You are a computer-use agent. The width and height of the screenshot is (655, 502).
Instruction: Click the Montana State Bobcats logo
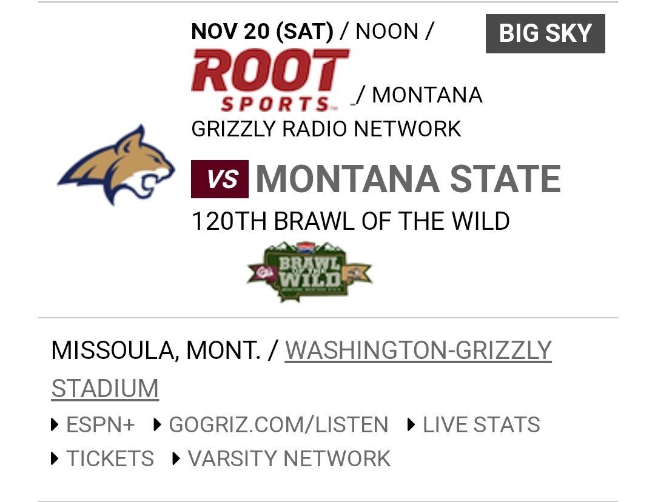[x=116, y=165]
